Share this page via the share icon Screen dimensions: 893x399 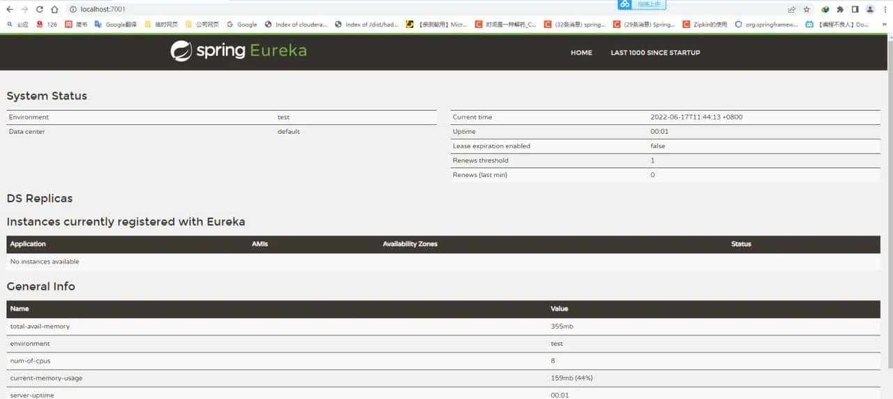(x=792, y=10)
